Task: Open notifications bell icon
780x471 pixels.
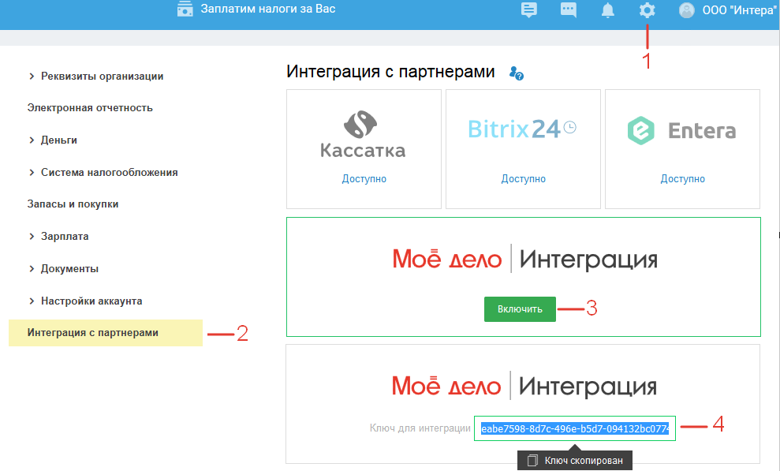Action: (607, 10)
